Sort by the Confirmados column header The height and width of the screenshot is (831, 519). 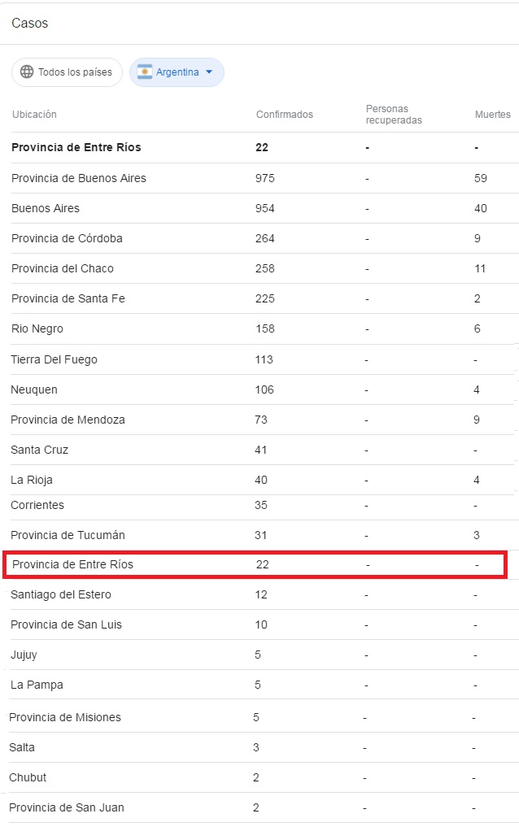click(284, 115)
